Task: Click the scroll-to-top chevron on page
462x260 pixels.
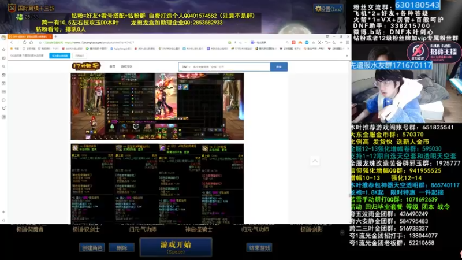Action: [x=315, y=161]
